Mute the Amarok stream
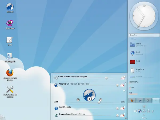The width and height of the screenshot is (160, 120). (122, 85)
